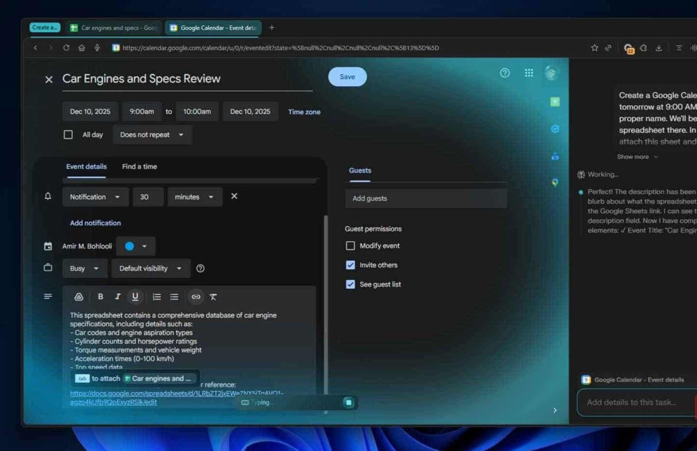
Task: Save the calendar event
Action: coord(347,77)
